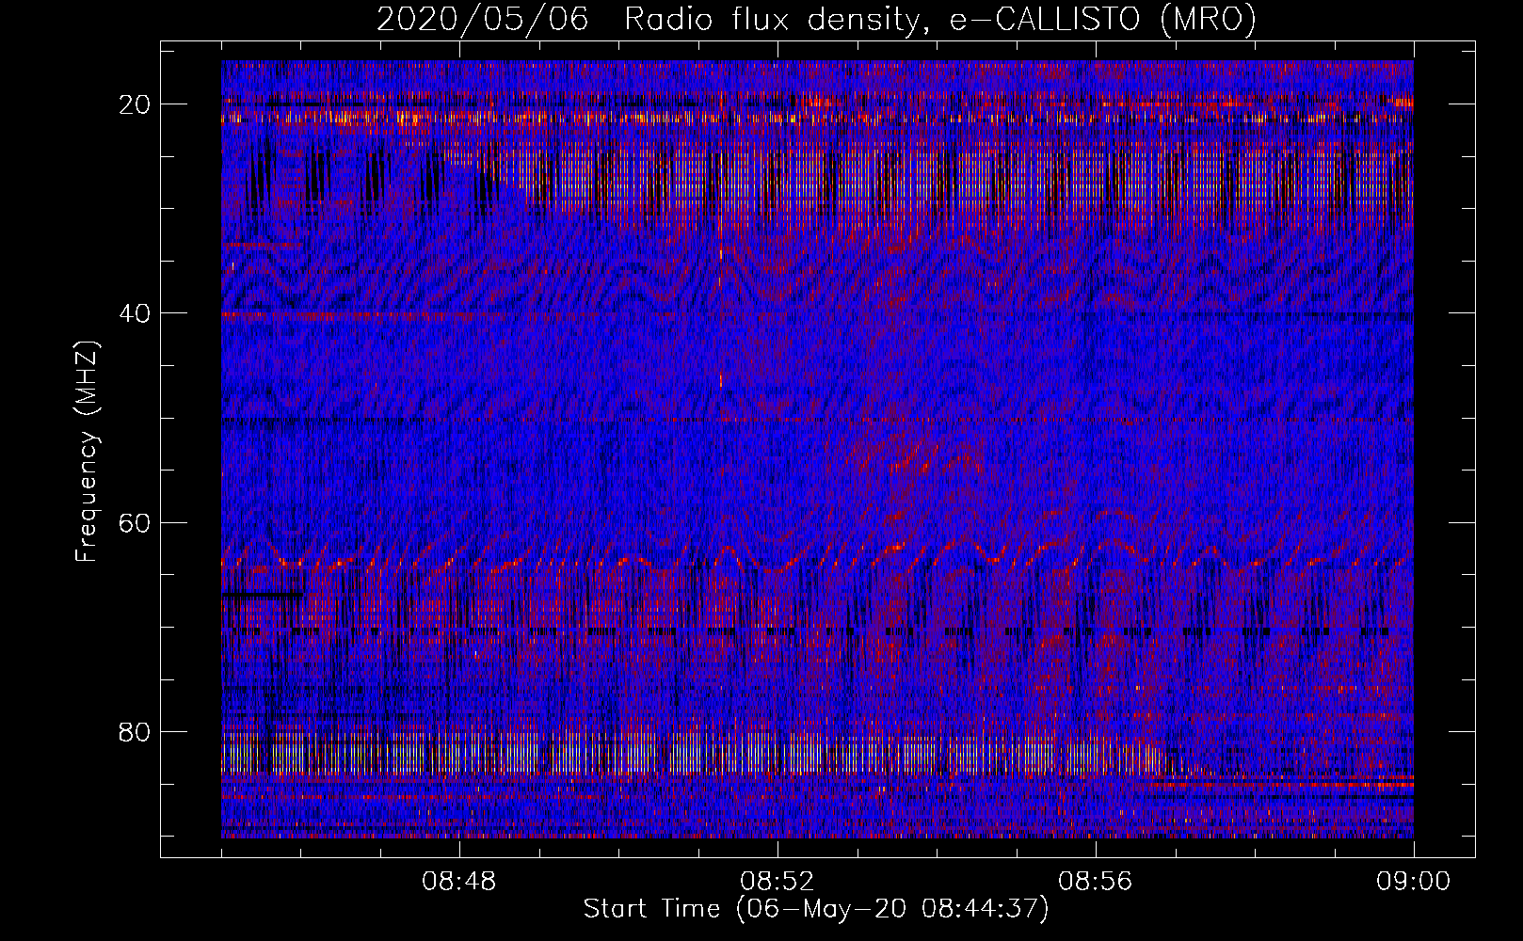Click the '09:00' time tick label
1523x941 pixels.
(x=1414, y=882)
